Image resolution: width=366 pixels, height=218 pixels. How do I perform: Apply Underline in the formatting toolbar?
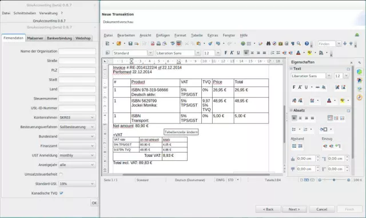point(238,53)
